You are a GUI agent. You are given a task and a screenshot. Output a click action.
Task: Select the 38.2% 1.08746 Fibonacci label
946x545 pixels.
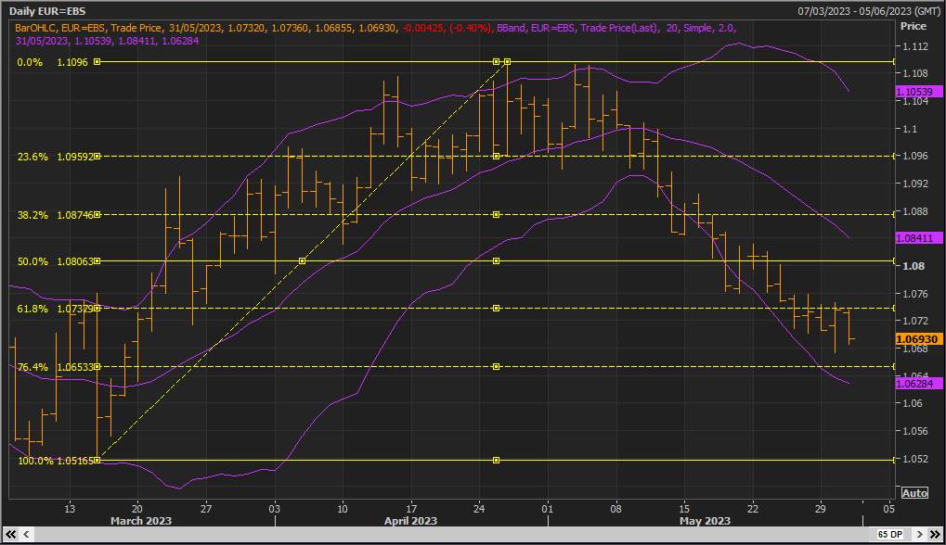click(56, 215)
